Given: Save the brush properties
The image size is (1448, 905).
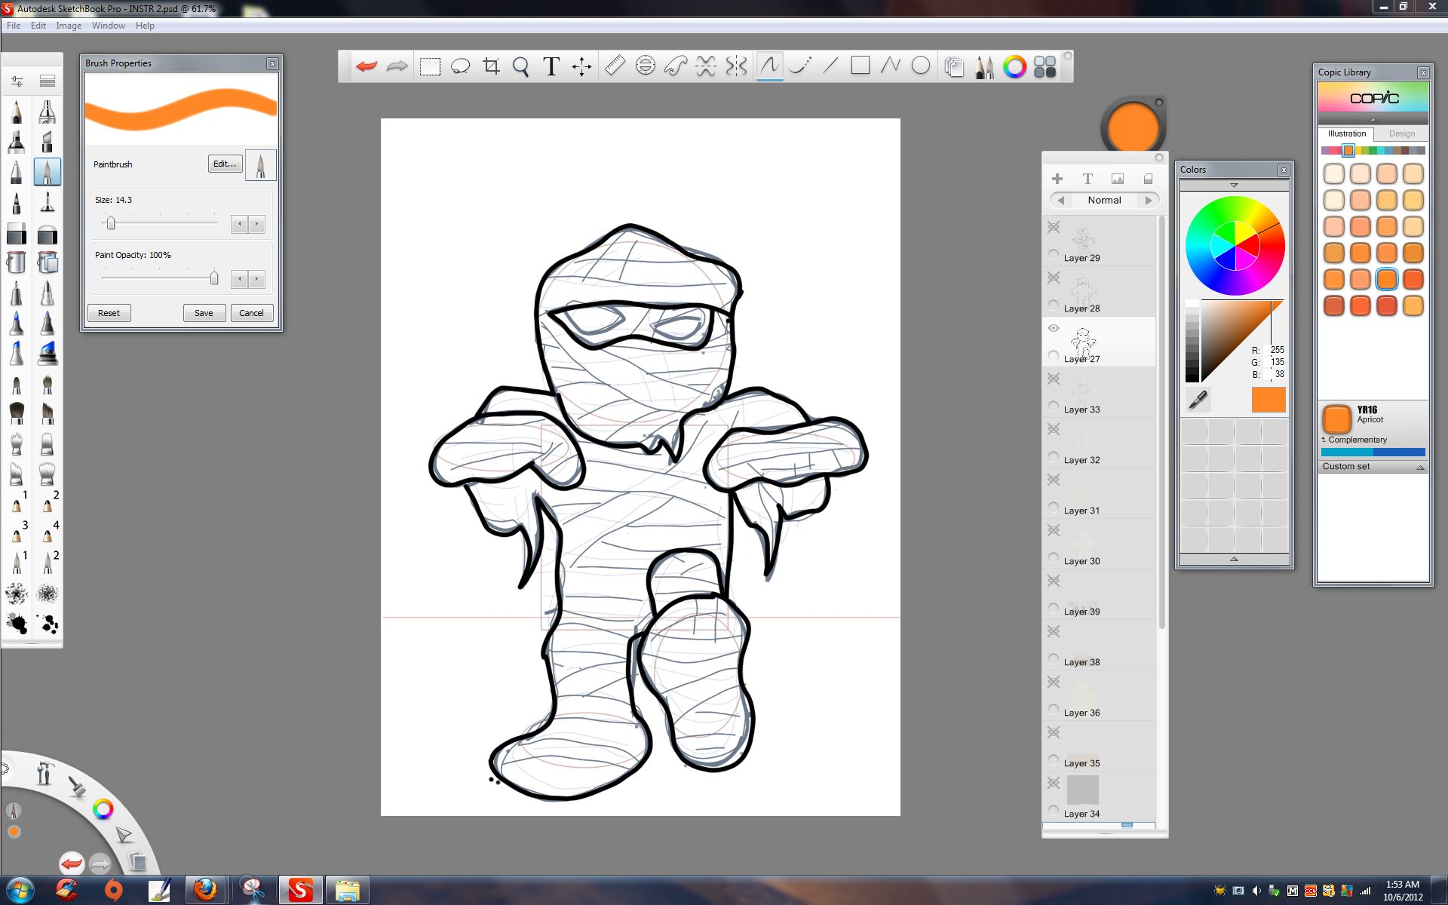Looking at the screenshot, I should [x=204, y=313].
